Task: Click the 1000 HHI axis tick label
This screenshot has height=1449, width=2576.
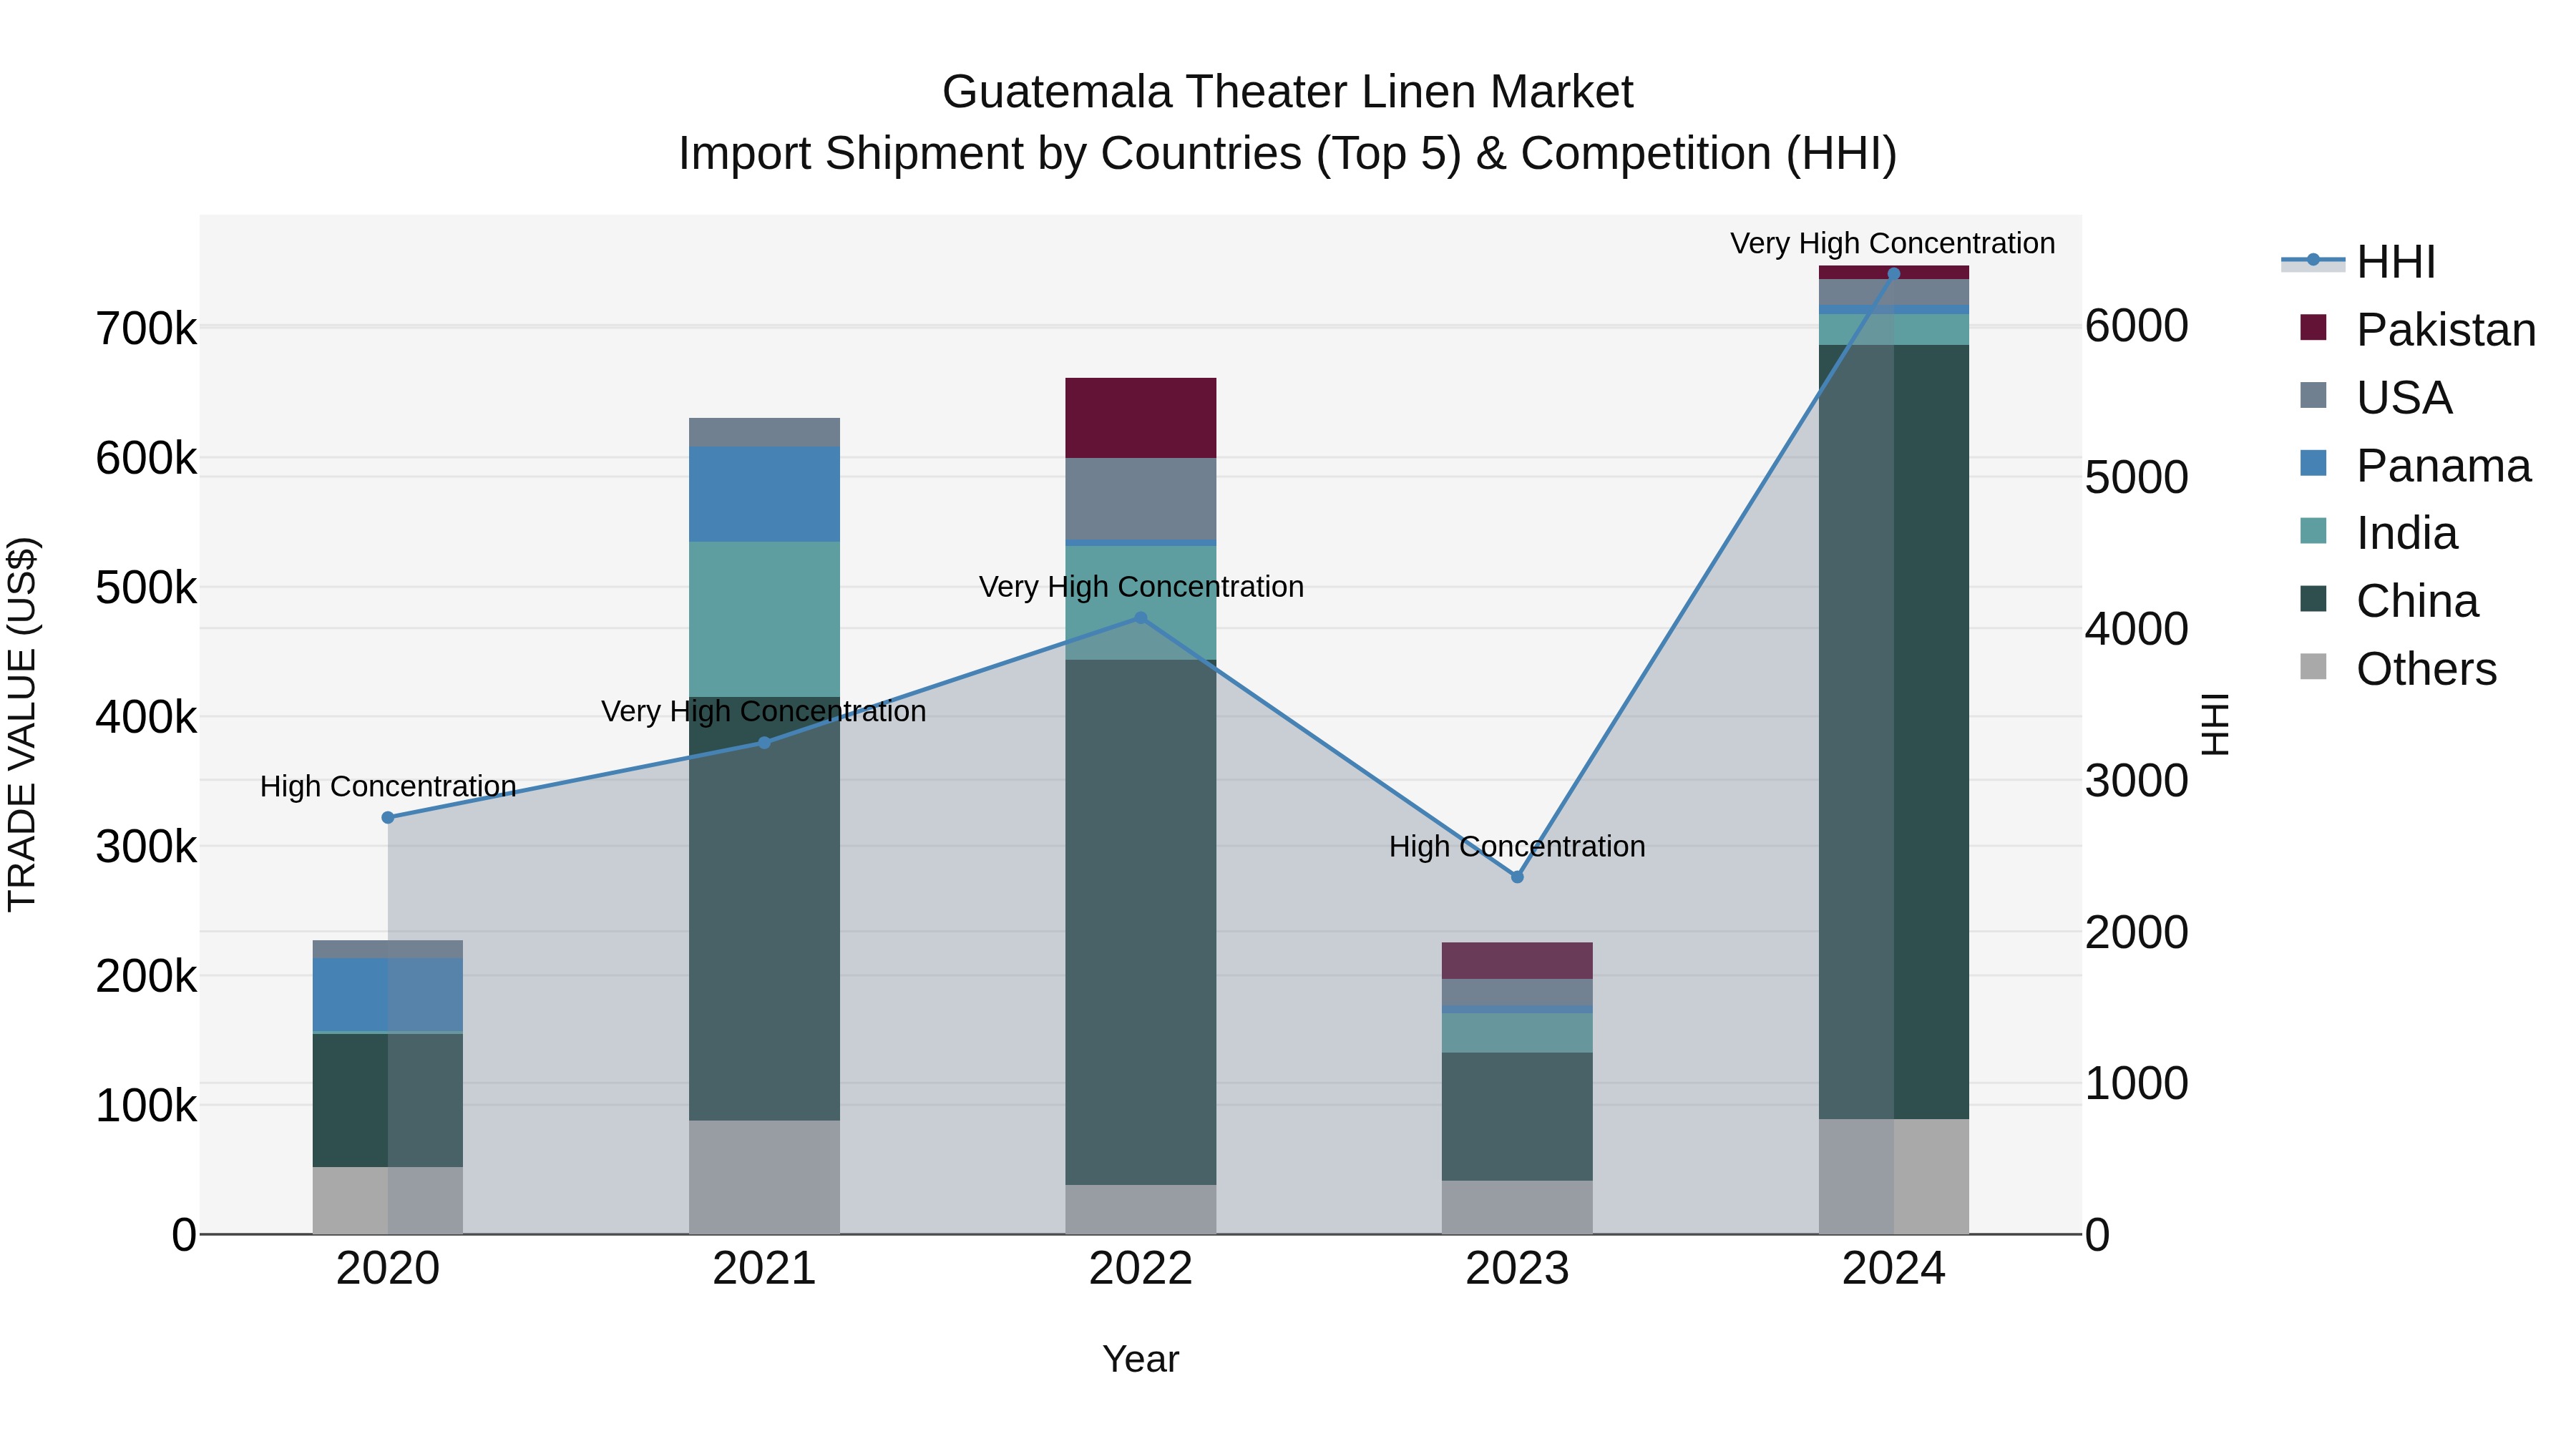Action: point(2137,1084)
